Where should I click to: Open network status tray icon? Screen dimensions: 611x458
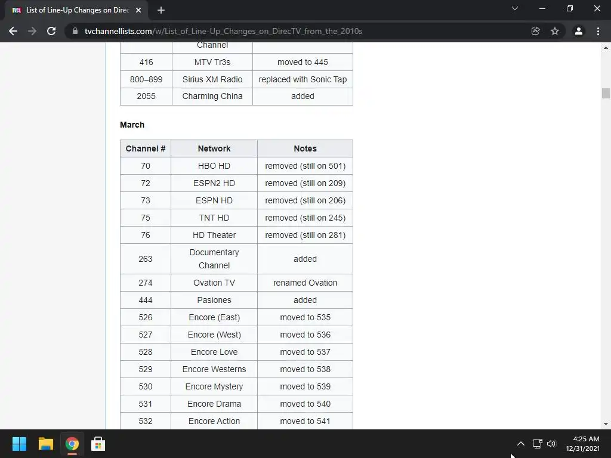tap(538, 444)
